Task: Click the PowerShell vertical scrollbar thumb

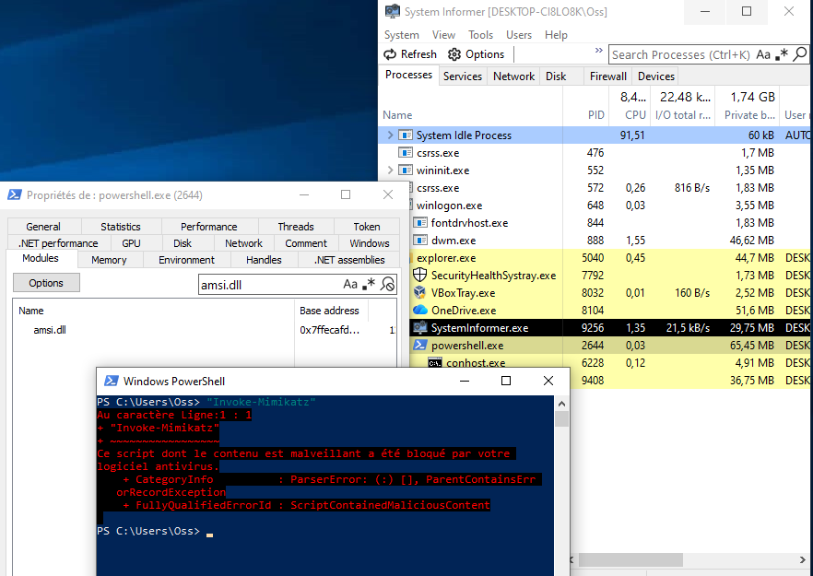Action: tap(561, 419)
